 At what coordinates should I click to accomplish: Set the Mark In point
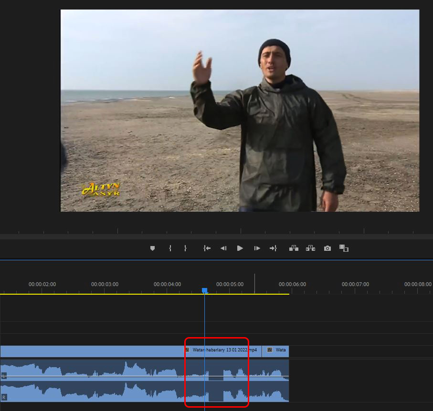170,248
